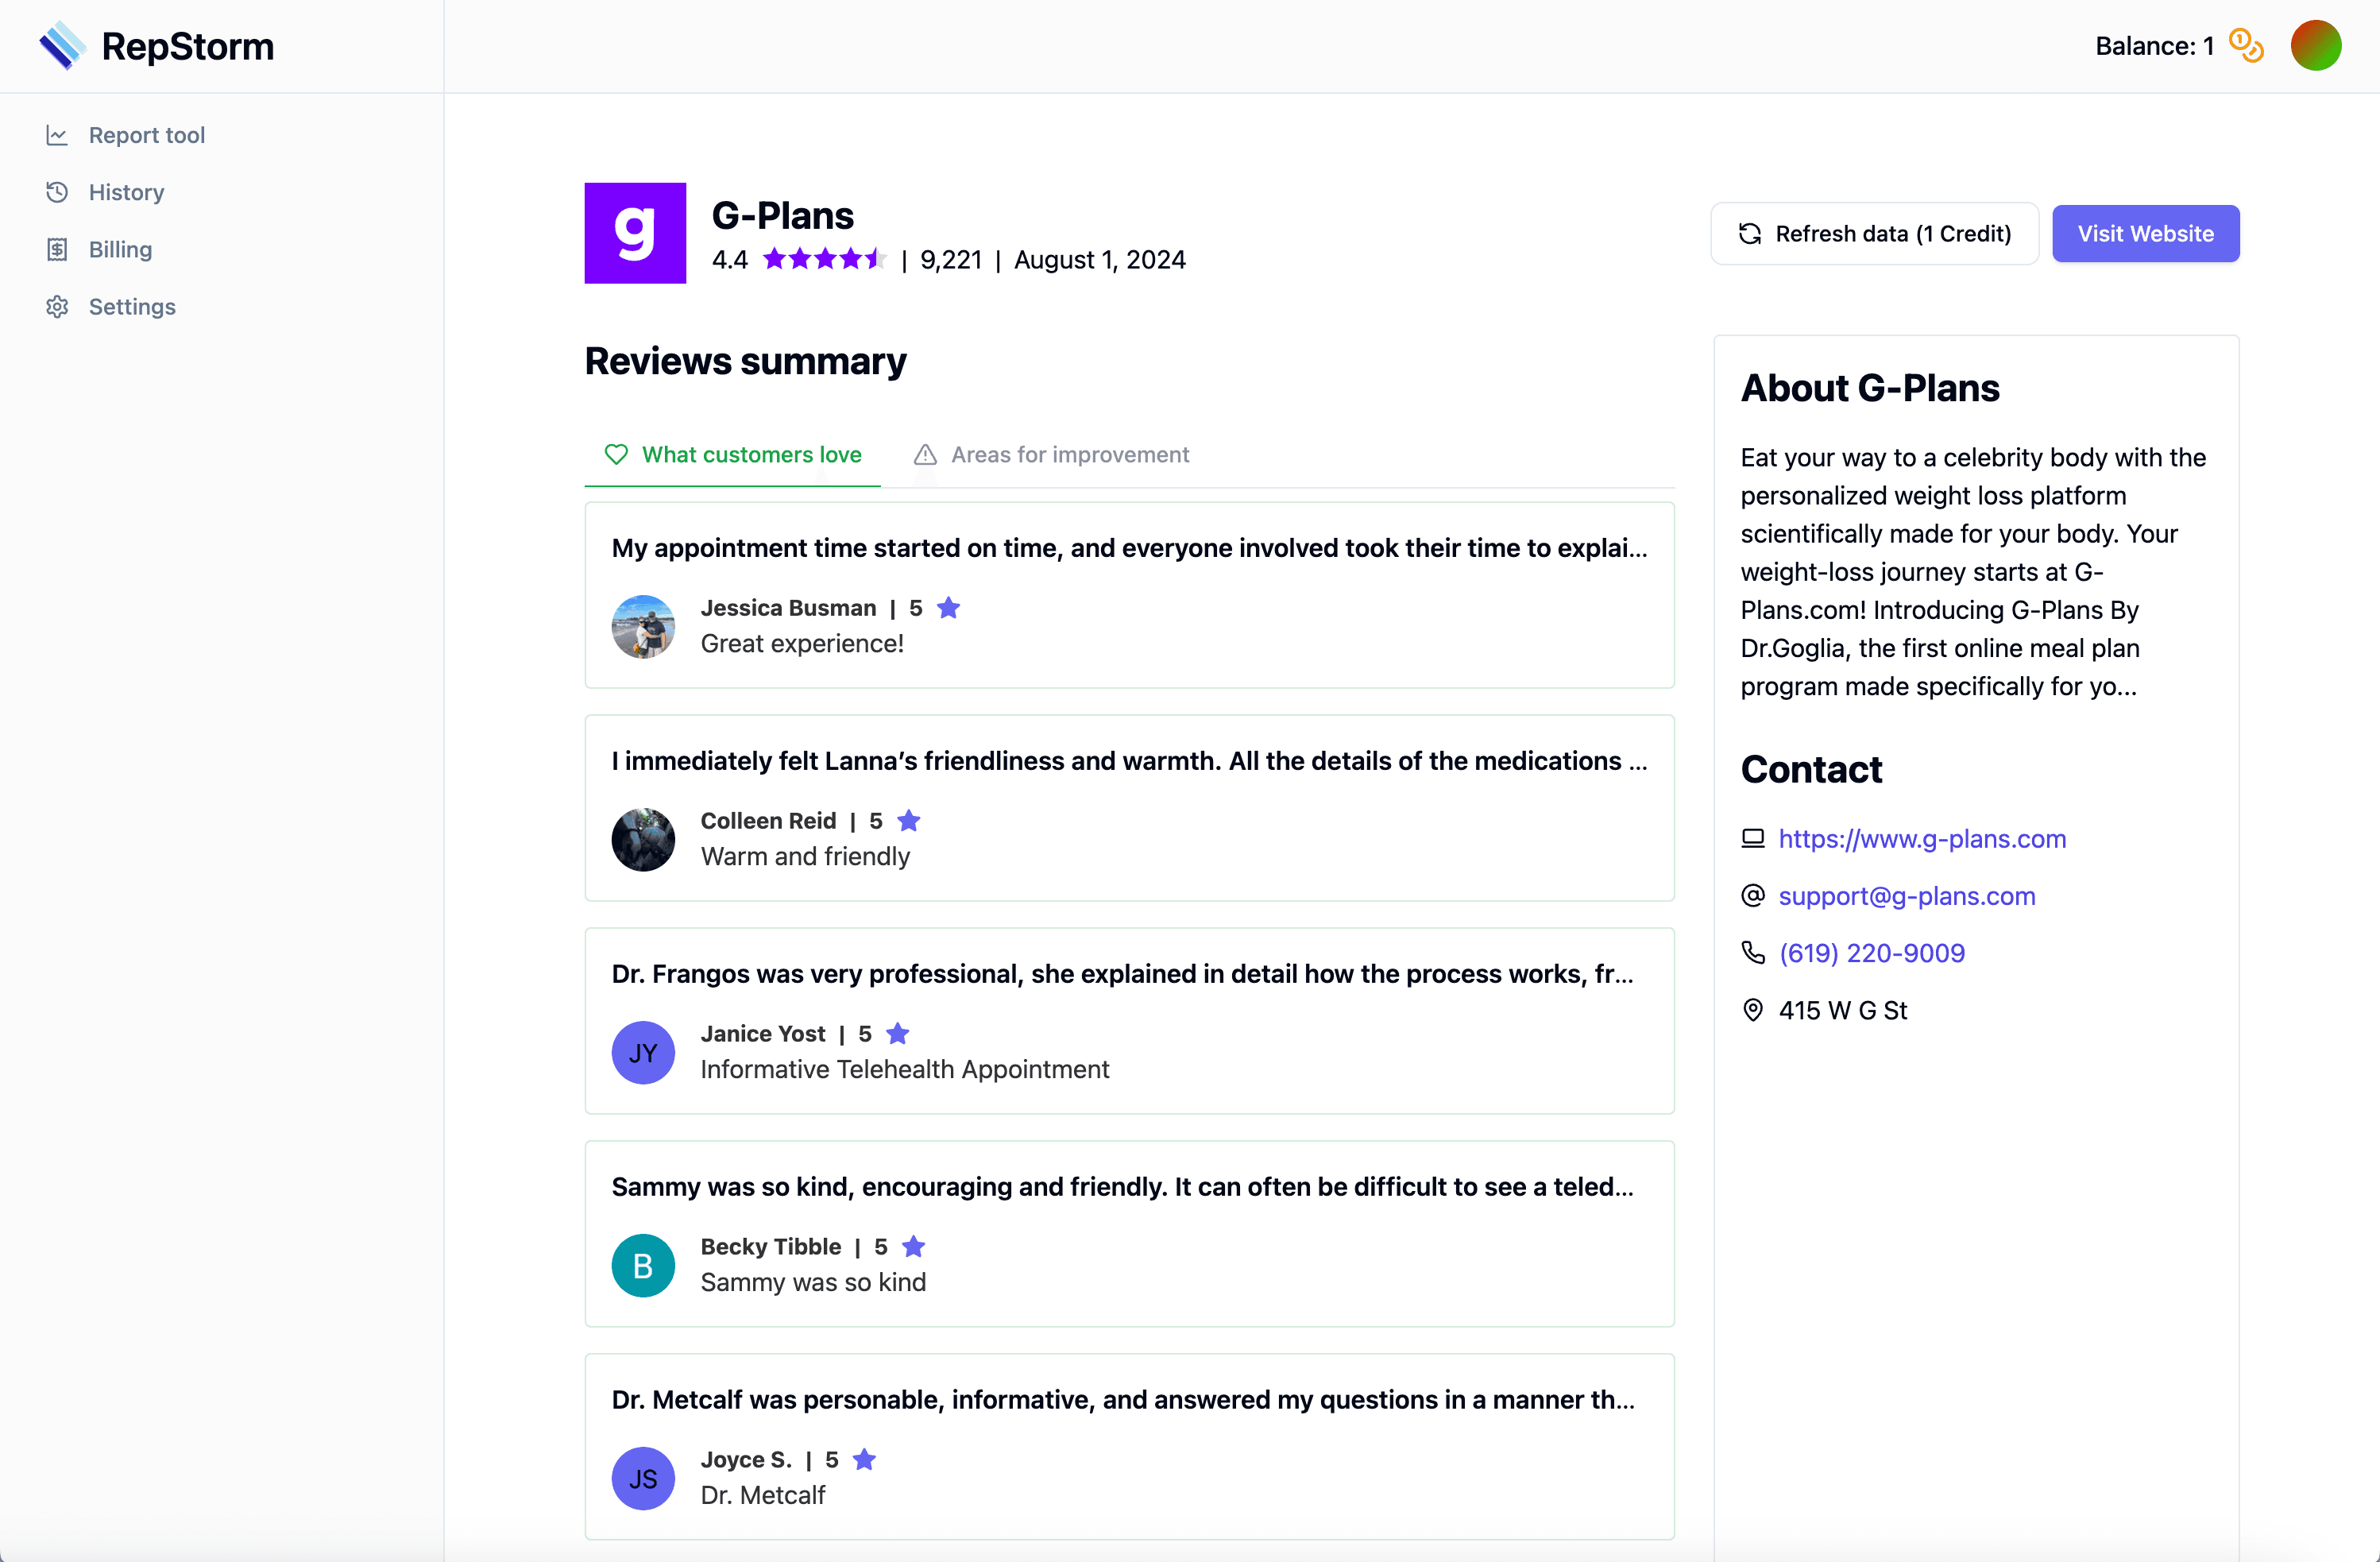Click the star icon beside Joyce S.'s rating
This screenshot has height=1562, width=2380.
pos(864,1459)
